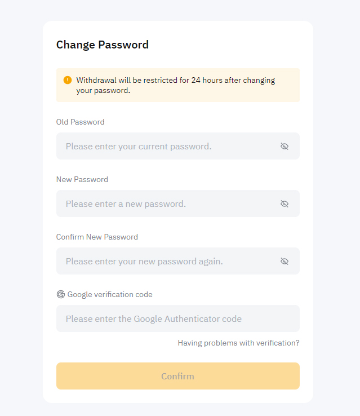This screenshot has height=416, width=360.
Task: Click the orange exclamation warning icon
Action: click(68, 80)
